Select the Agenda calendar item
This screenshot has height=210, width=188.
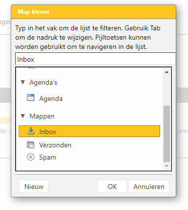pos(51,98)
